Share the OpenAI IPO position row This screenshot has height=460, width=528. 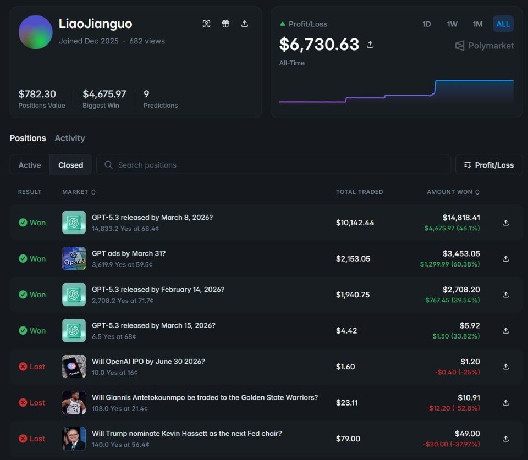pos(505,367)
